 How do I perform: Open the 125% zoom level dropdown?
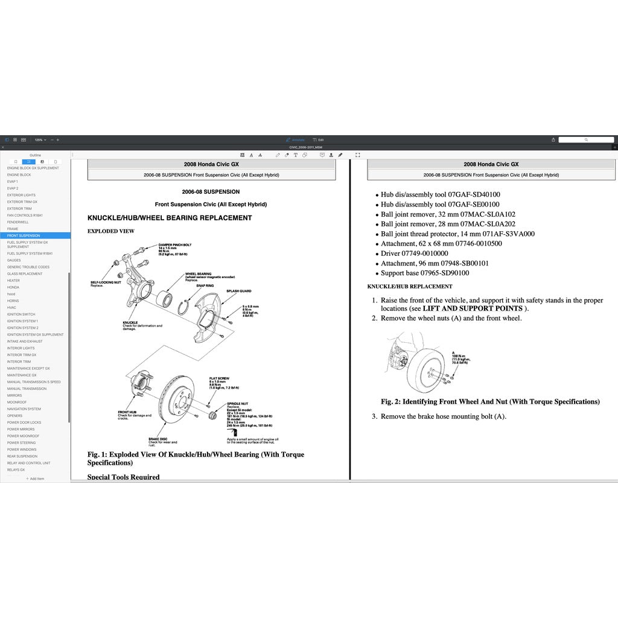(40, 139)
